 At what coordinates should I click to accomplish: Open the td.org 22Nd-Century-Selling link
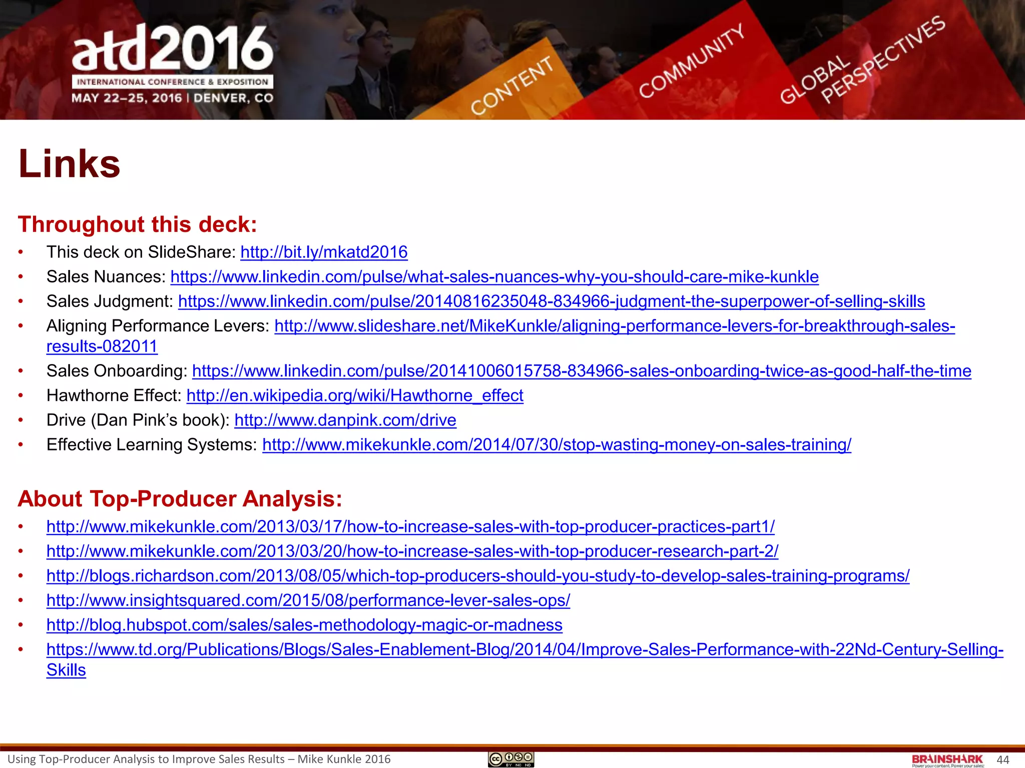(525, 649)
